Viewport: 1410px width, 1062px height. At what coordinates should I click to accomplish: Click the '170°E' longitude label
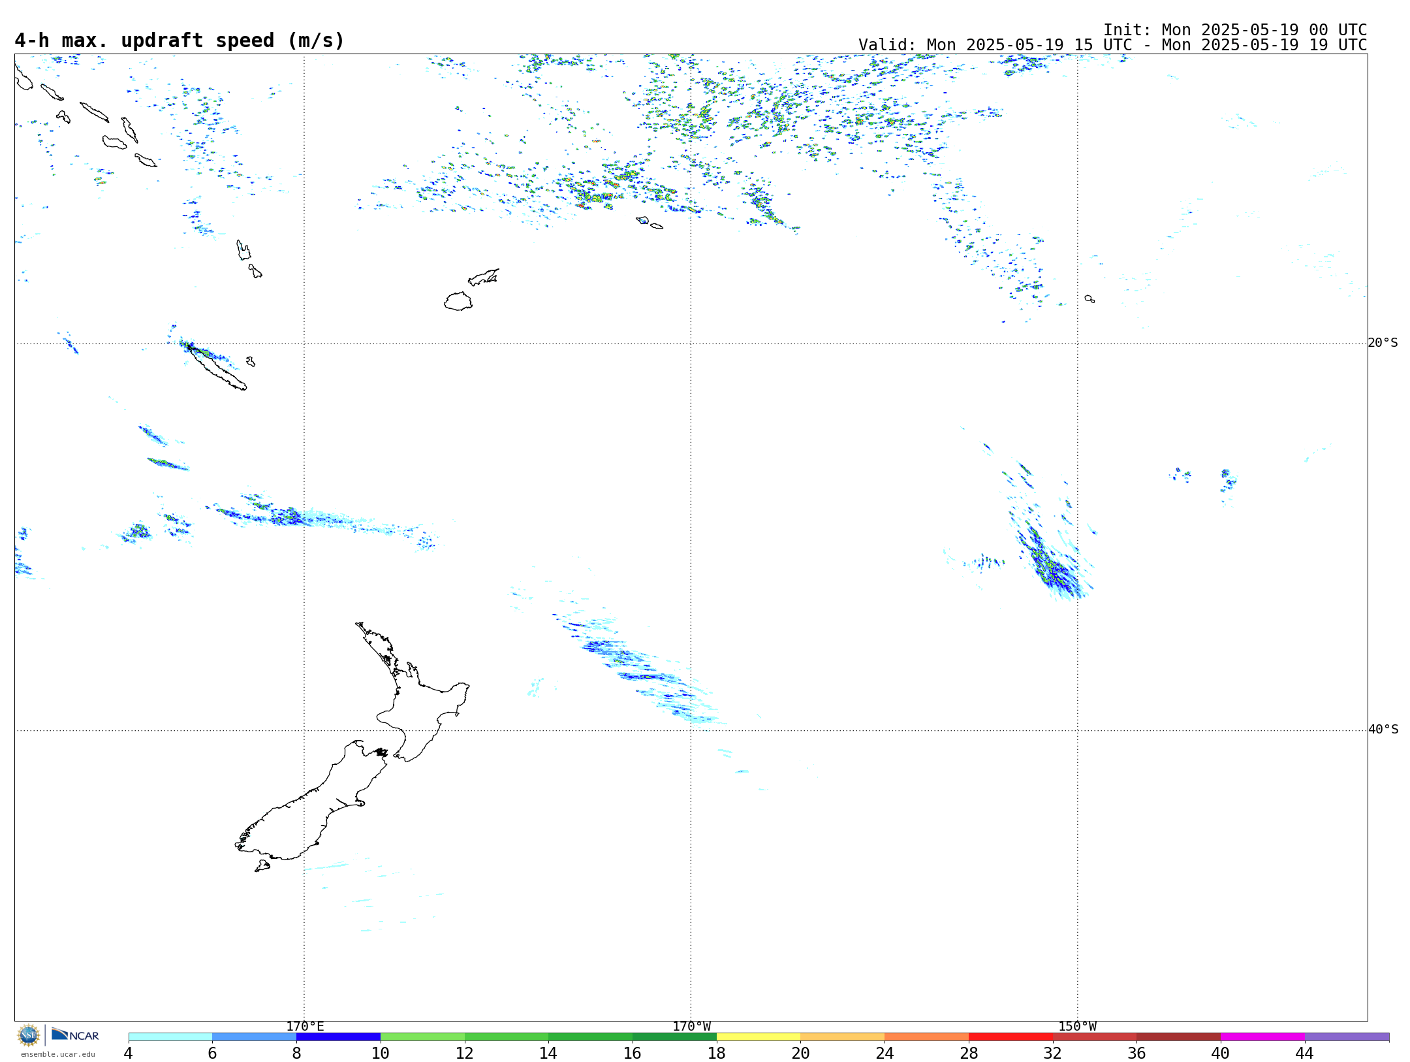coord(305,1026)
